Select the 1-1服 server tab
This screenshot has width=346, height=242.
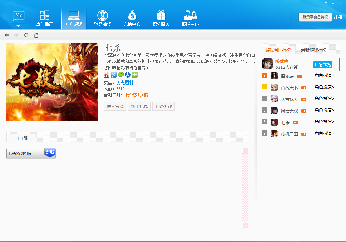click(x=22, y=138)
